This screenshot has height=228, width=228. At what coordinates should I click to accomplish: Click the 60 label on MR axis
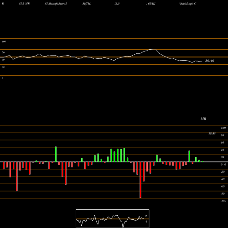223,143
